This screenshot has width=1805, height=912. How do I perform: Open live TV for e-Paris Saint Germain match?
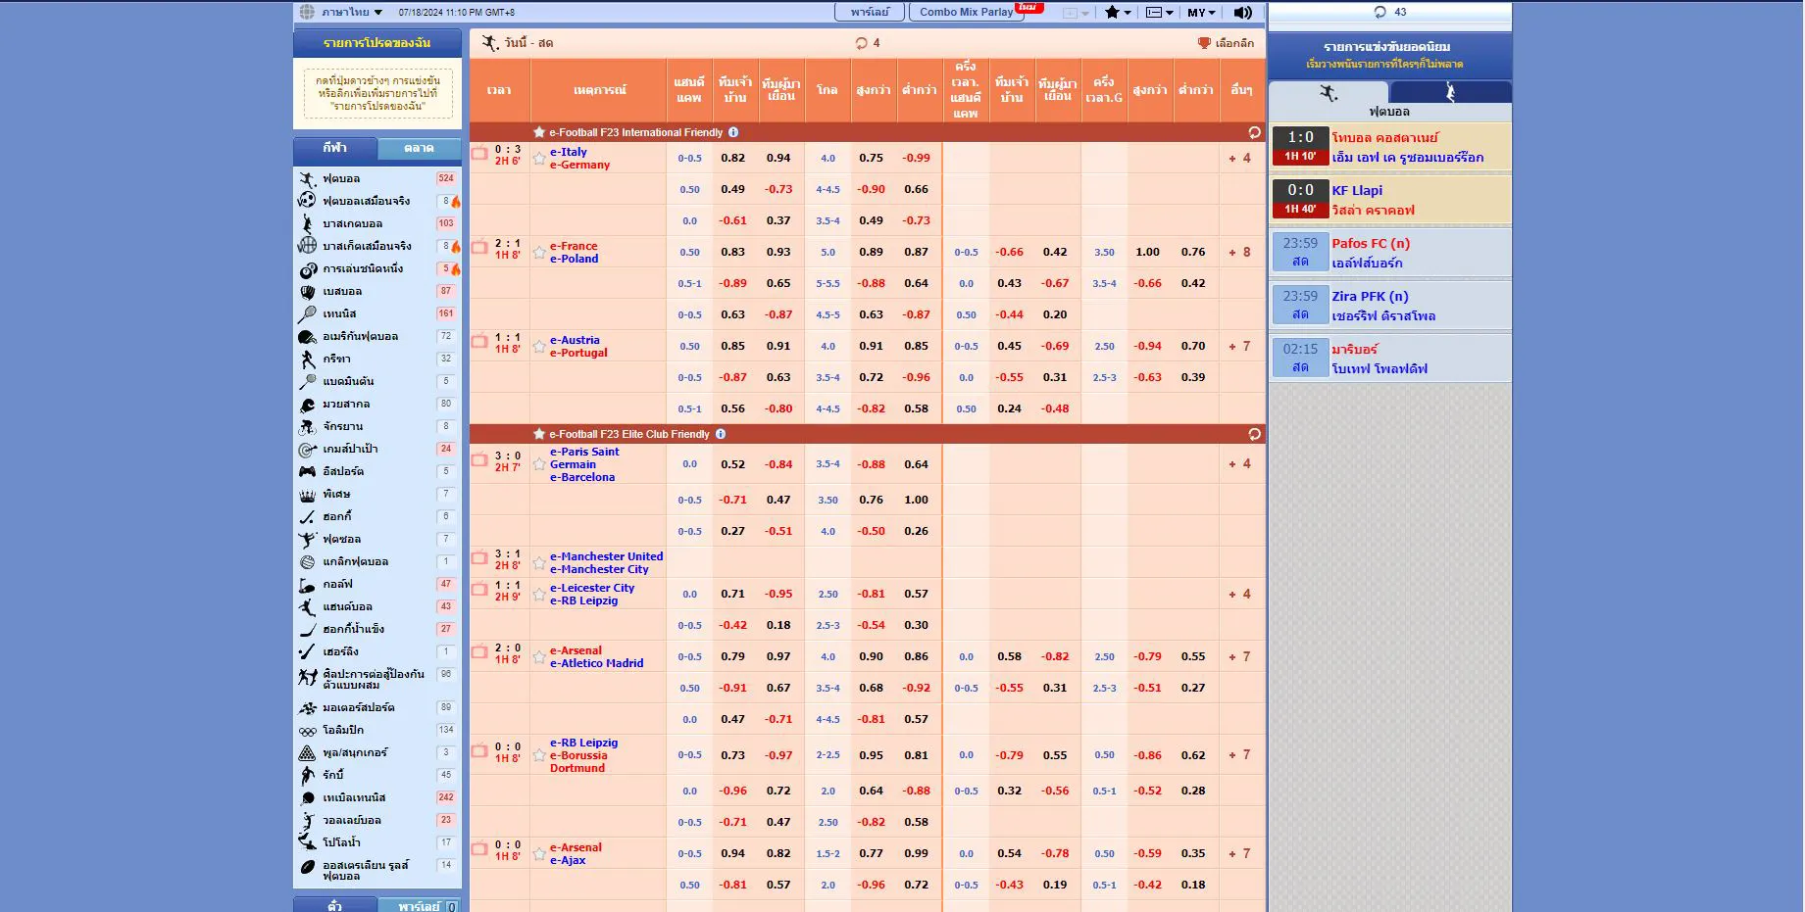(479, 460)
